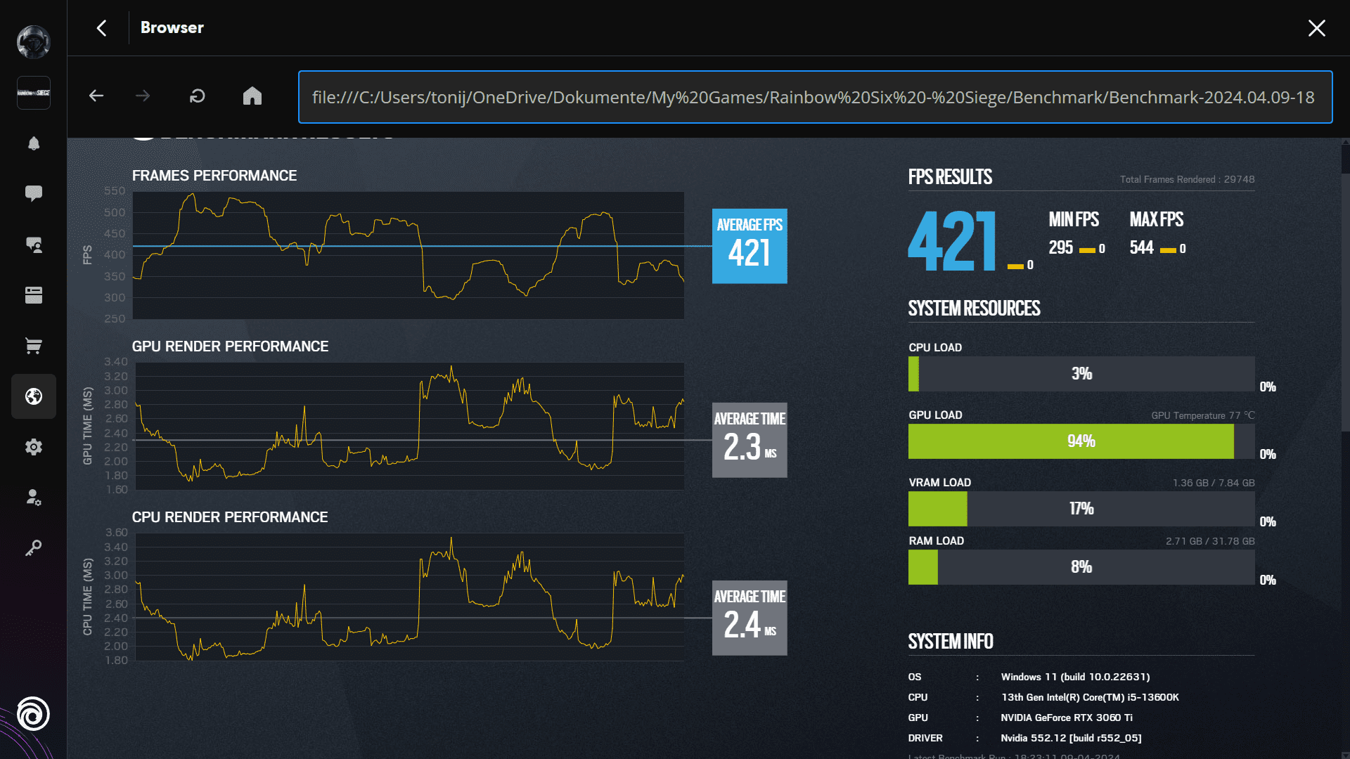Click the CPU LOAD label
The width and height of the screenshot is (1350, 759).
[x=935, y=348]
